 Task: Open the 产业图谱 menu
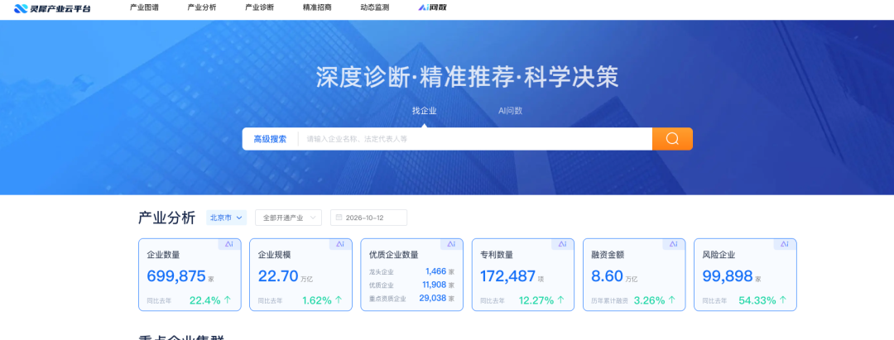click(x=144, y=8)
